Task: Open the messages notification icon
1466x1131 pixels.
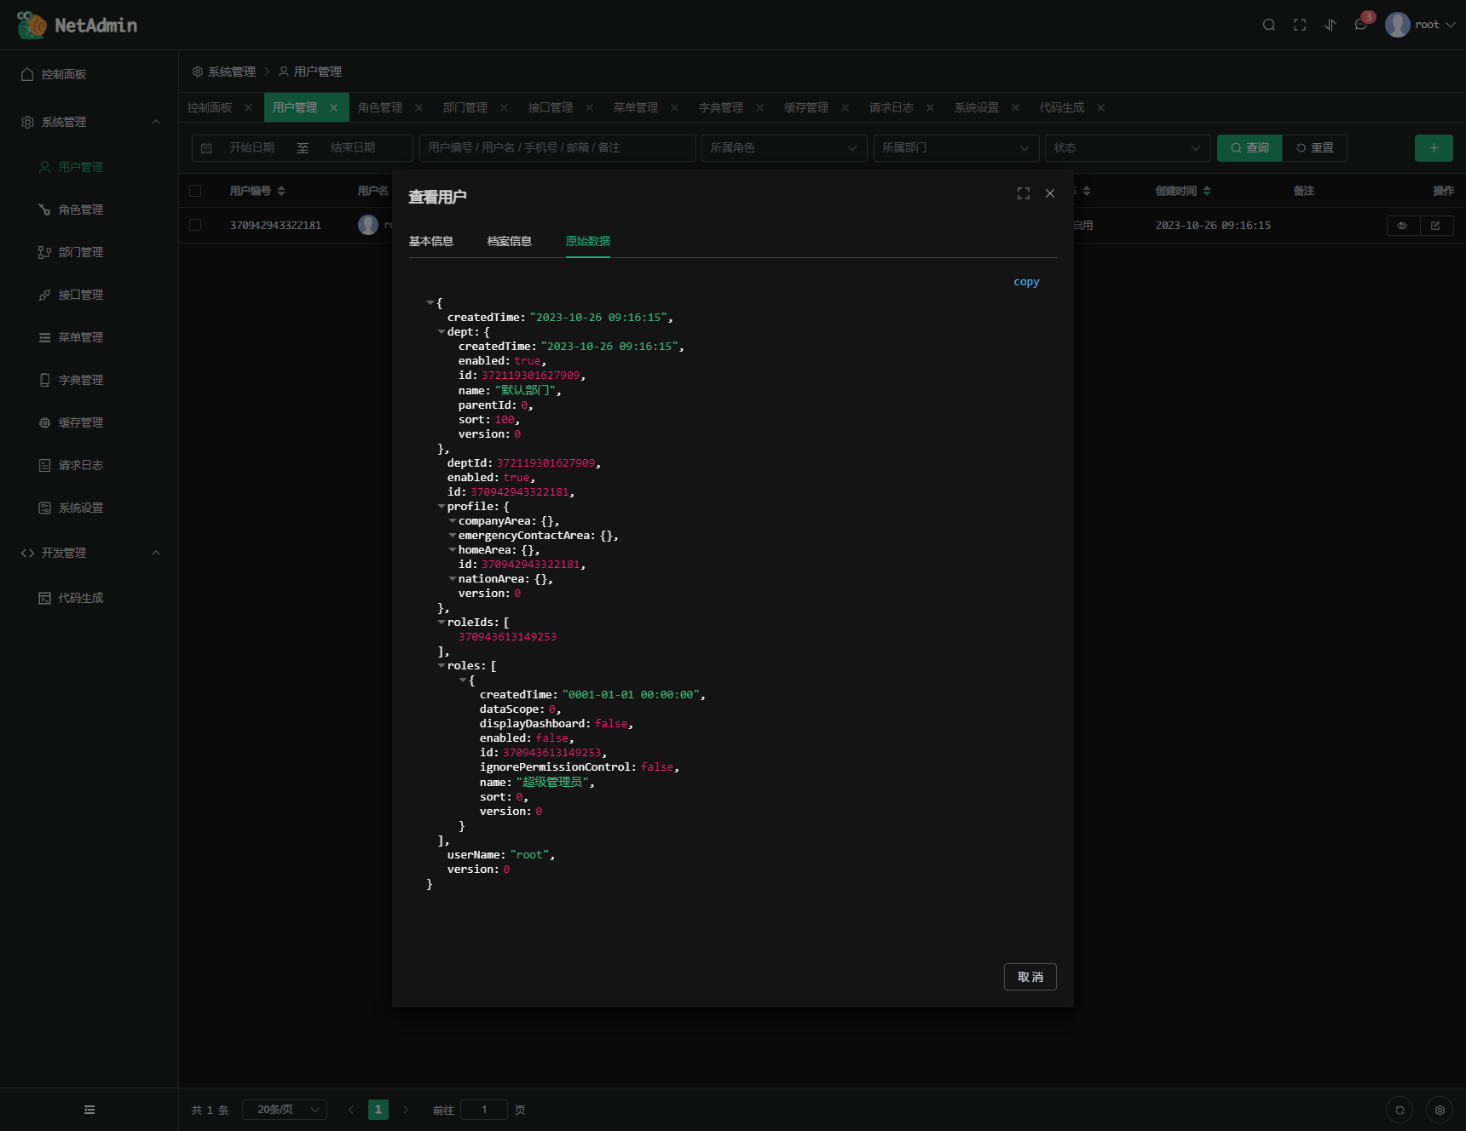Action: pos(1361,25)
